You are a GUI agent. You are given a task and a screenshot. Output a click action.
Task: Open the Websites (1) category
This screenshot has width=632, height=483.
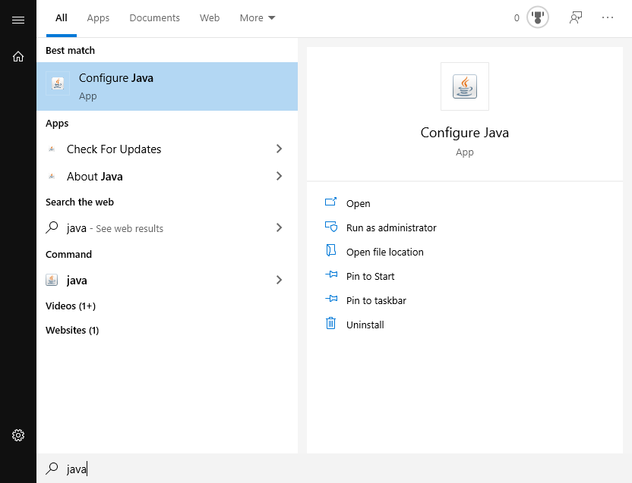tap(72, 331)
